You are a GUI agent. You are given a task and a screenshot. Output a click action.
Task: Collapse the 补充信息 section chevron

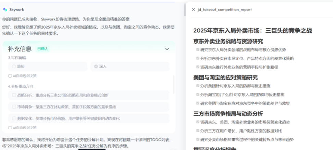[x=167, y=49]
